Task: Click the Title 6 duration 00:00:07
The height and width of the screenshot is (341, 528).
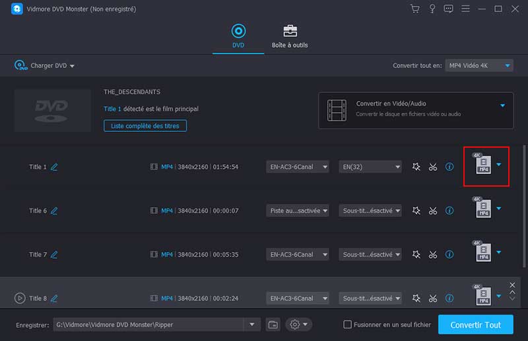Action: [x=226, y=210]
